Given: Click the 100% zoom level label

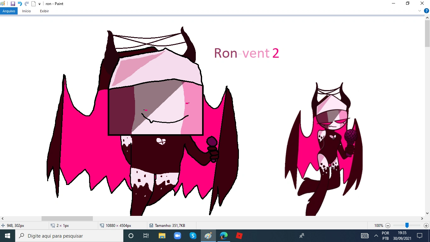Looking at the screenshot, I should click(x=380, y=226).
